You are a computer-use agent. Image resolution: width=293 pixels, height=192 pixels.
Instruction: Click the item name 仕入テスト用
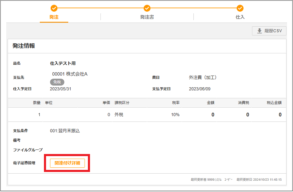[63, 63]
